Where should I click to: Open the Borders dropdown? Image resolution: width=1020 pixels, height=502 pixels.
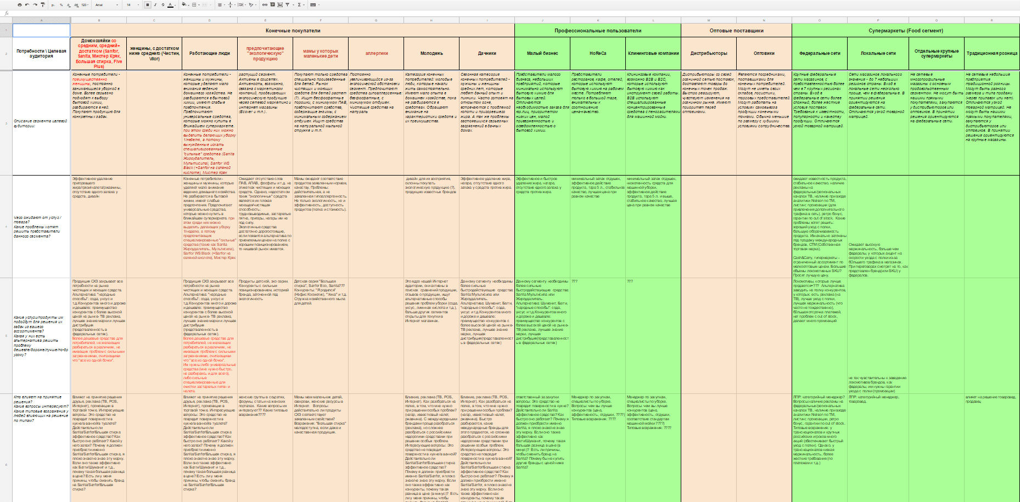tap(196, 5)
